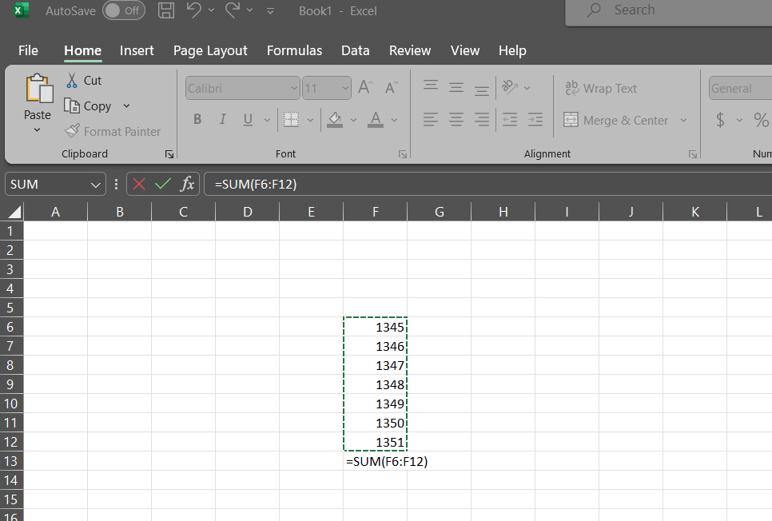Image resolution: width=772 pixels, height=521 pixels.
Task: Click the Bottom Align icon
Action: click(482, 89)
